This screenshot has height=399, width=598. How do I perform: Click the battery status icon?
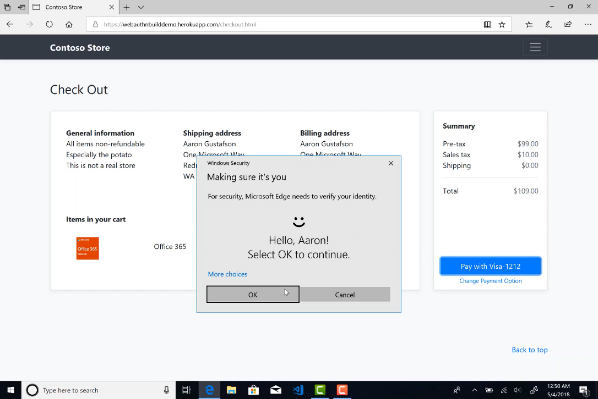click(489, 390)
